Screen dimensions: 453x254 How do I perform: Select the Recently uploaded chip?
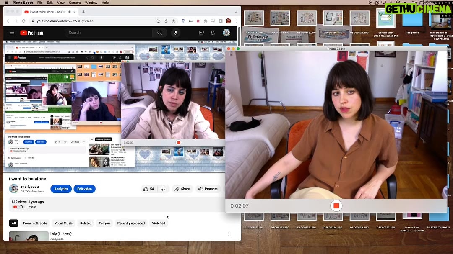tap(131, 223)
